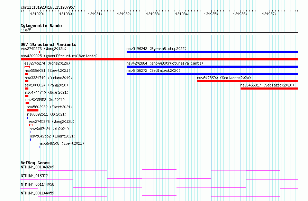The height and width of the screenshot is (201, 308).
Task: Open the nsv6466317 (Sedlazeck2020) label
Action: pos(267,85)
